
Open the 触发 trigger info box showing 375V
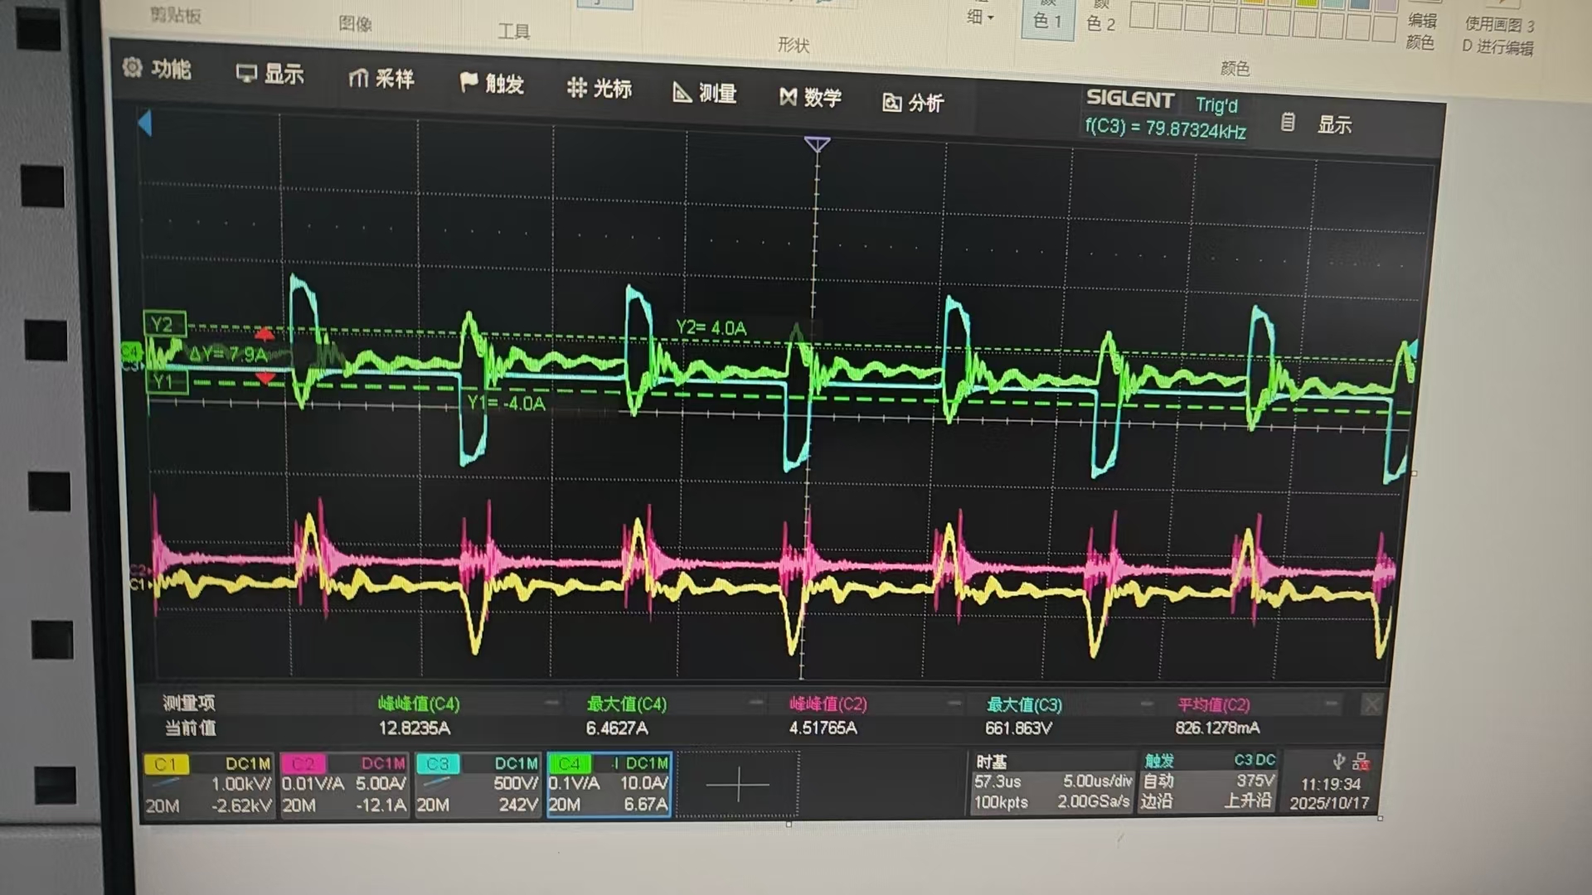(1208, 781)
